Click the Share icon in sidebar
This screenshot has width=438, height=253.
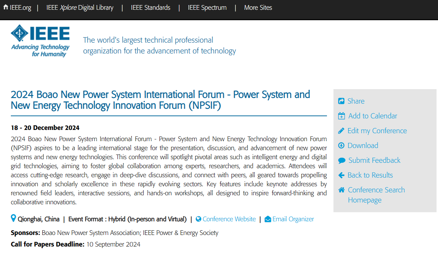(x=341, y=101)
